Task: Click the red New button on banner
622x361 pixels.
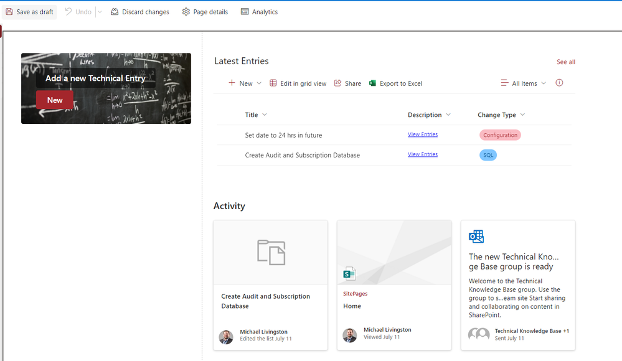Action: pyautogui.click(x=55, y=100)
